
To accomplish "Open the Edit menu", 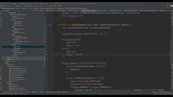I will (x=7, y=4).
